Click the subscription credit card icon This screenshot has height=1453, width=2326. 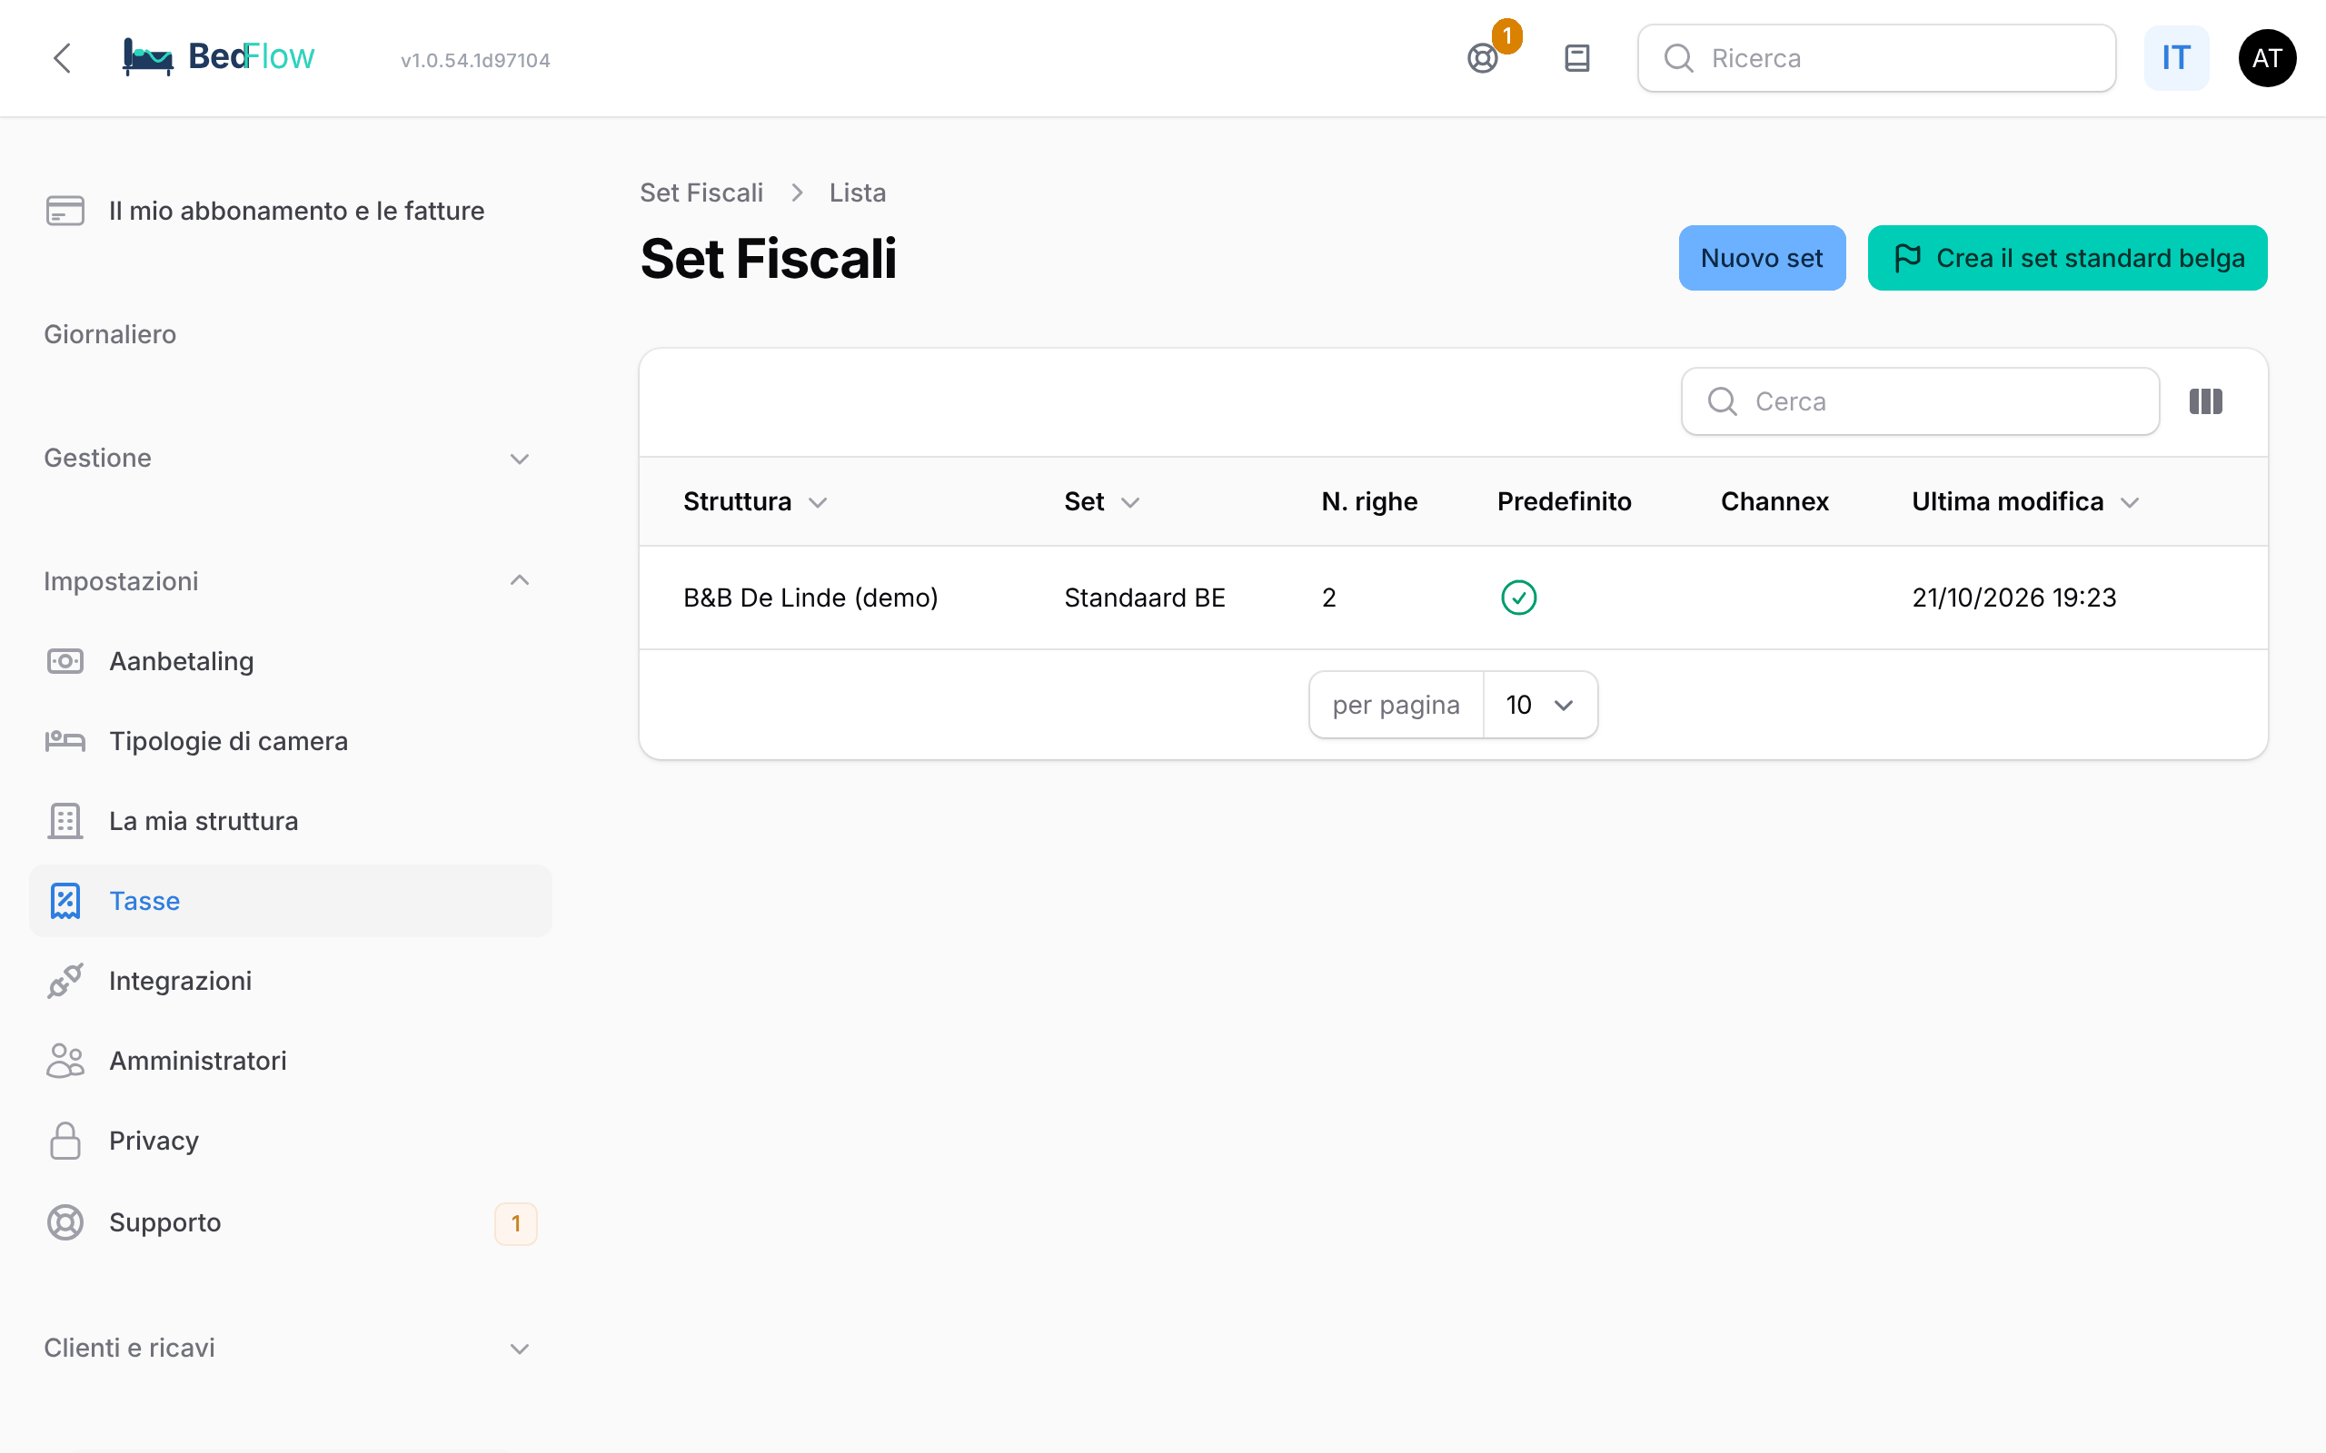click(x=65, y=211)
